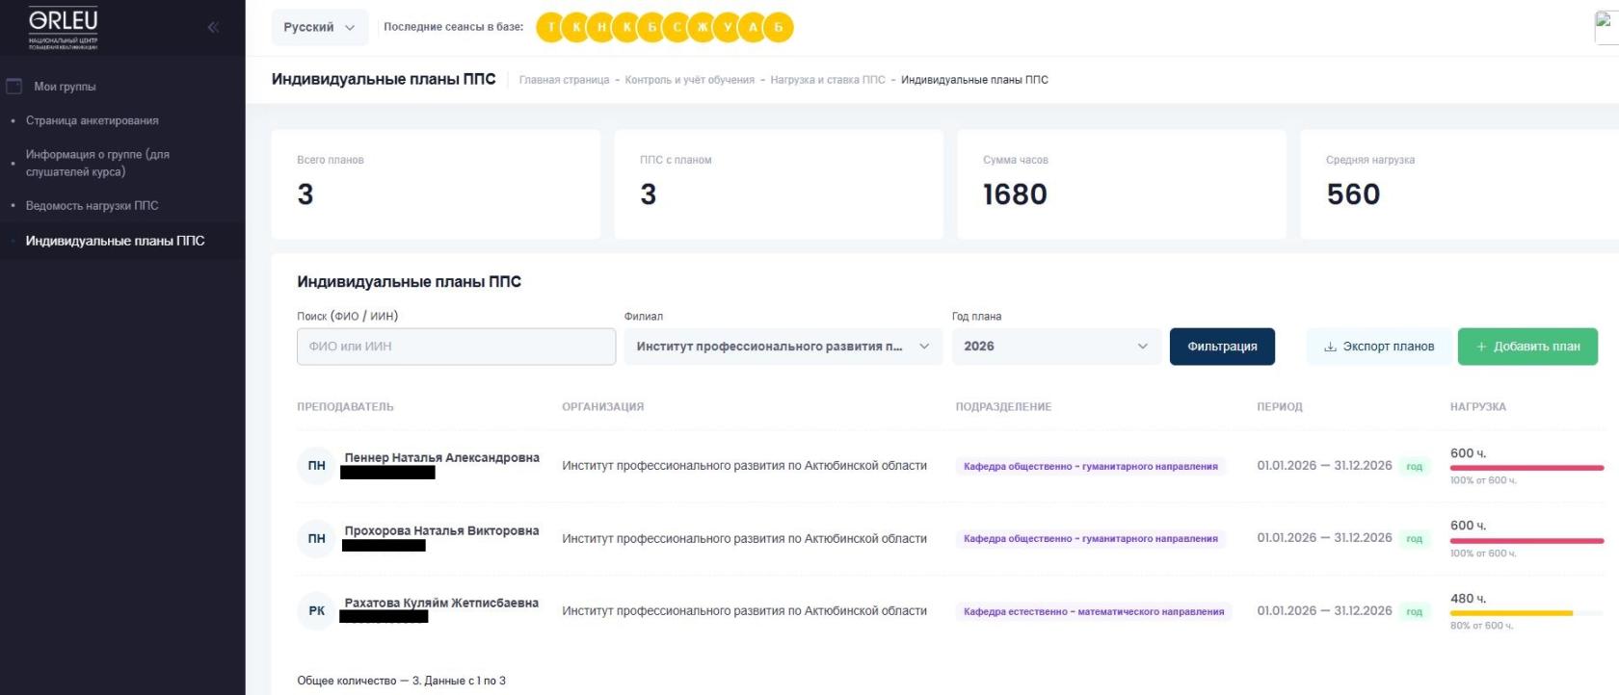Click the Сумма часов 1680 card
The height and width of the screenshot is (695, 1619).
1122,185
